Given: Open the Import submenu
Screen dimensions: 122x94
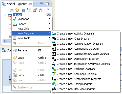Looking at the screenshot, I should click(x=32, y=24).
